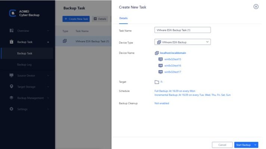Open the Device Type dropdown
Image resolution: width=266 pixels, height=149 pixels.
pos(183,42)
